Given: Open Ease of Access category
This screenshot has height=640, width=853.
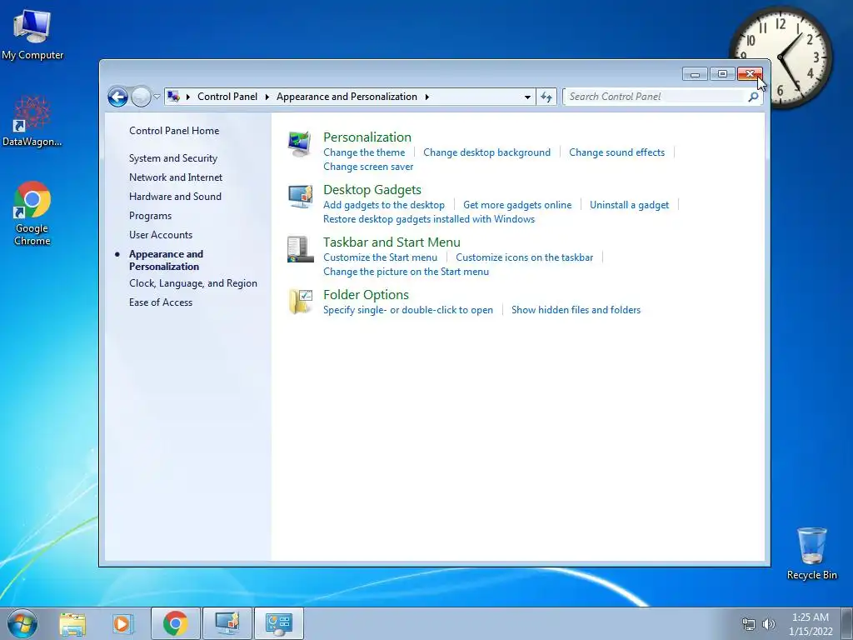Looking at the screenshot, I should [161, 302].
